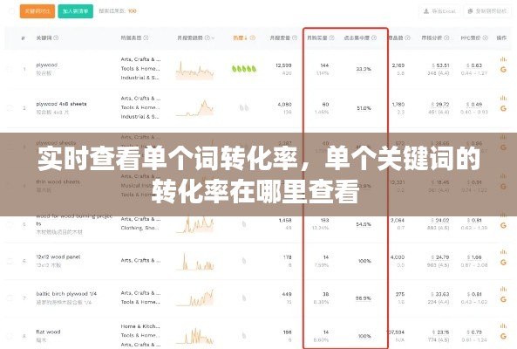Open the plywood search trend sparkline
This screenshot has height=349, width=517.
(x=194, y=70)
